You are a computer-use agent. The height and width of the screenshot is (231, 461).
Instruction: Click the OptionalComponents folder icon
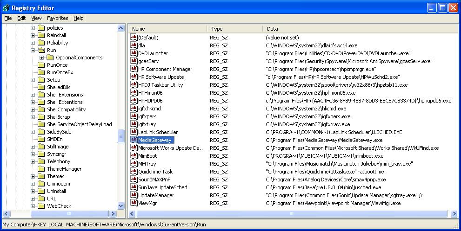[50, 58]
